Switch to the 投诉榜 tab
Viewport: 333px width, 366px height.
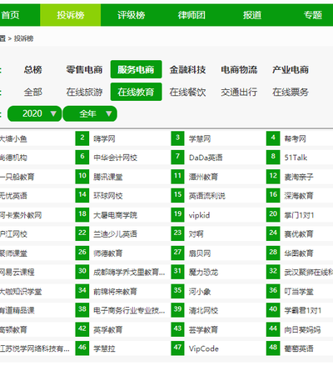(71, 15)
